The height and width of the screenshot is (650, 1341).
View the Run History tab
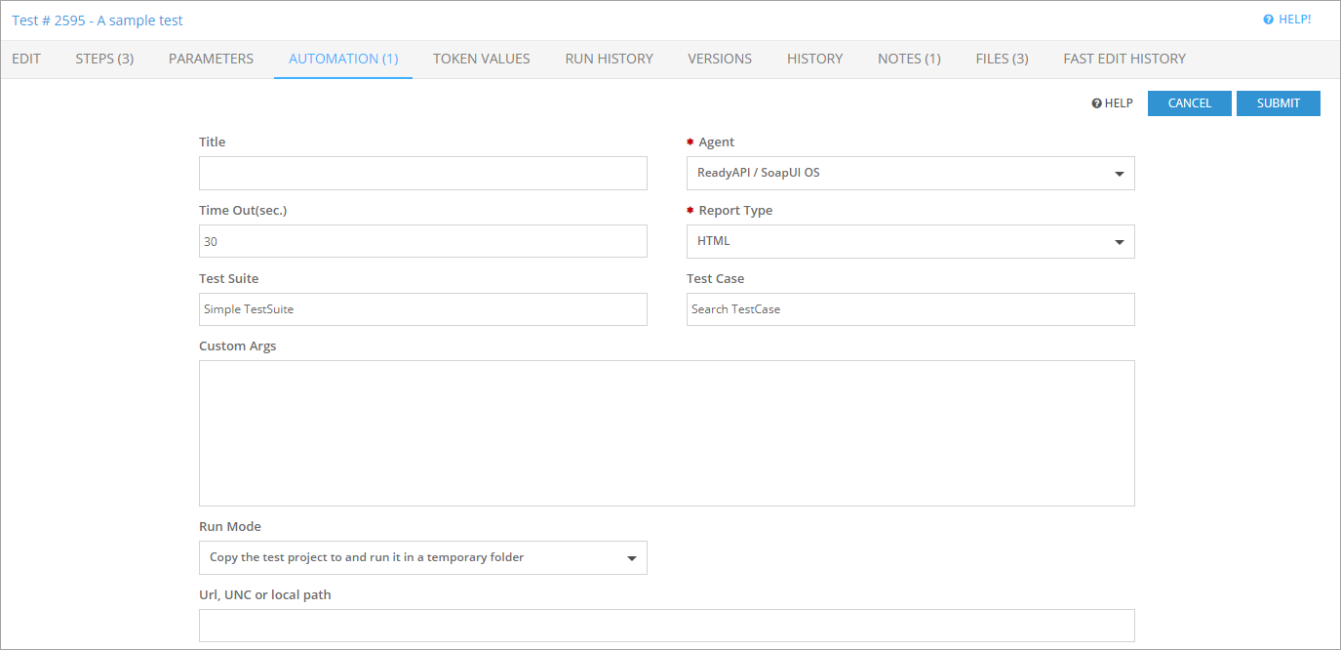pyautogui.click(x=609, y=59)
